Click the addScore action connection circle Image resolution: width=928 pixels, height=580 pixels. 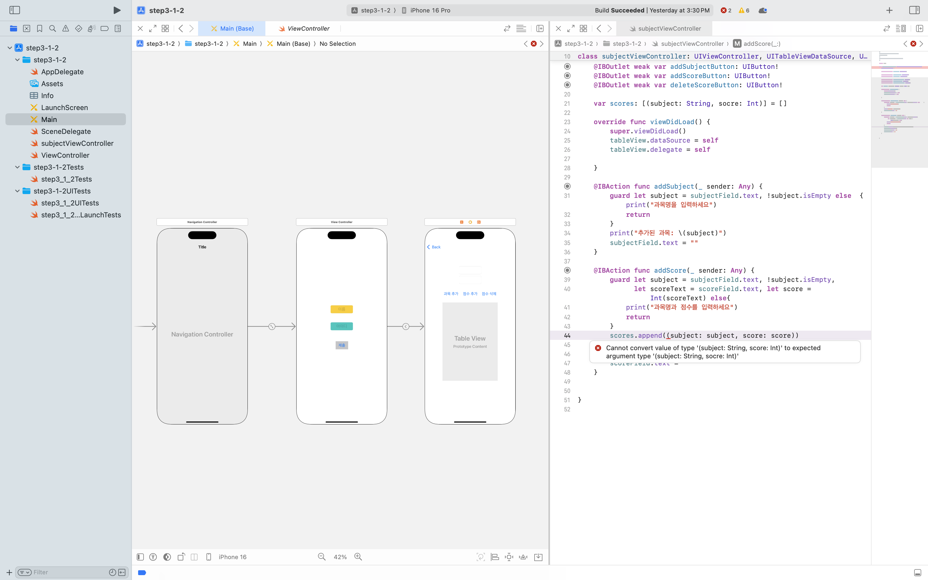(567, 270)
